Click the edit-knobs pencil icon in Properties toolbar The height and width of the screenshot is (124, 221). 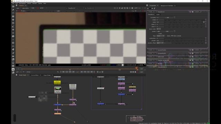[x=154, y=8]
